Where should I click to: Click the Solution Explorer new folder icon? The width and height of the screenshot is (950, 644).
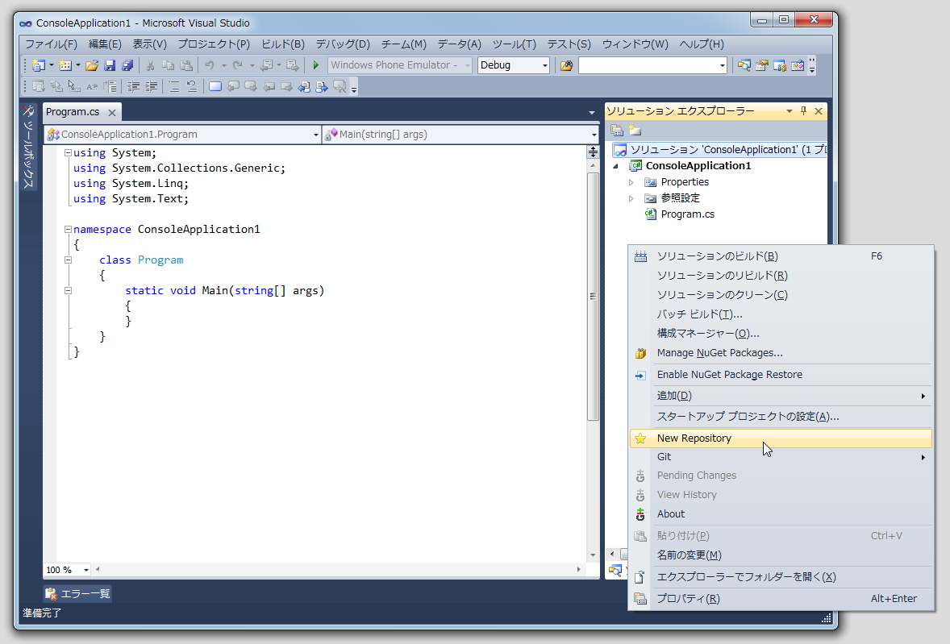click(635, 130)
